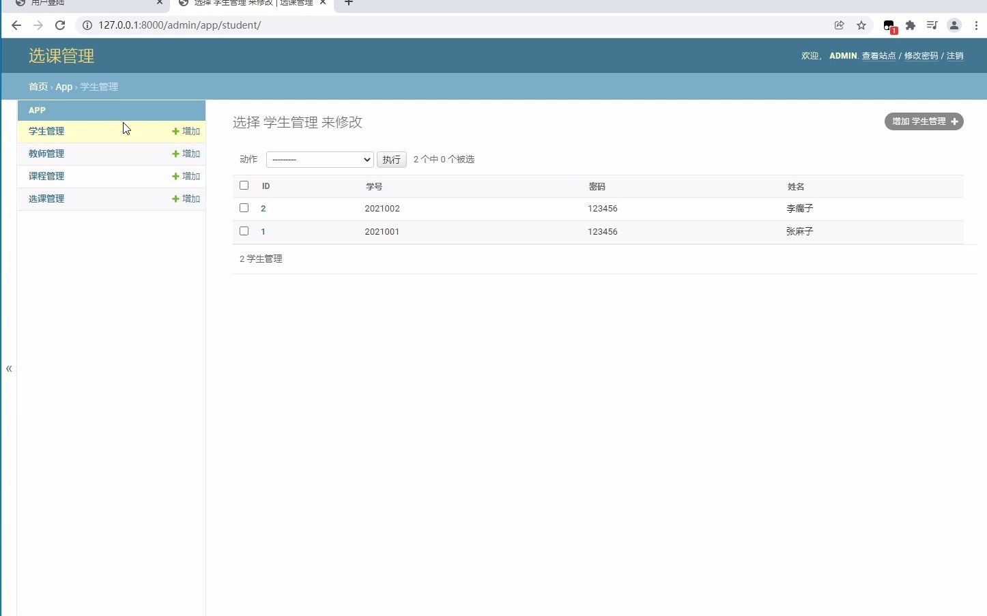Open student record ID 2
Screen dimensions: 987x616
point(263,209)
